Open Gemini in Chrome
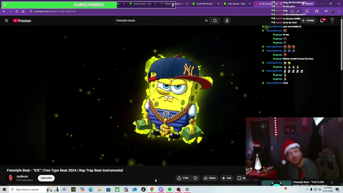This screenshot has height=193, width=343. tap(307, 4)
